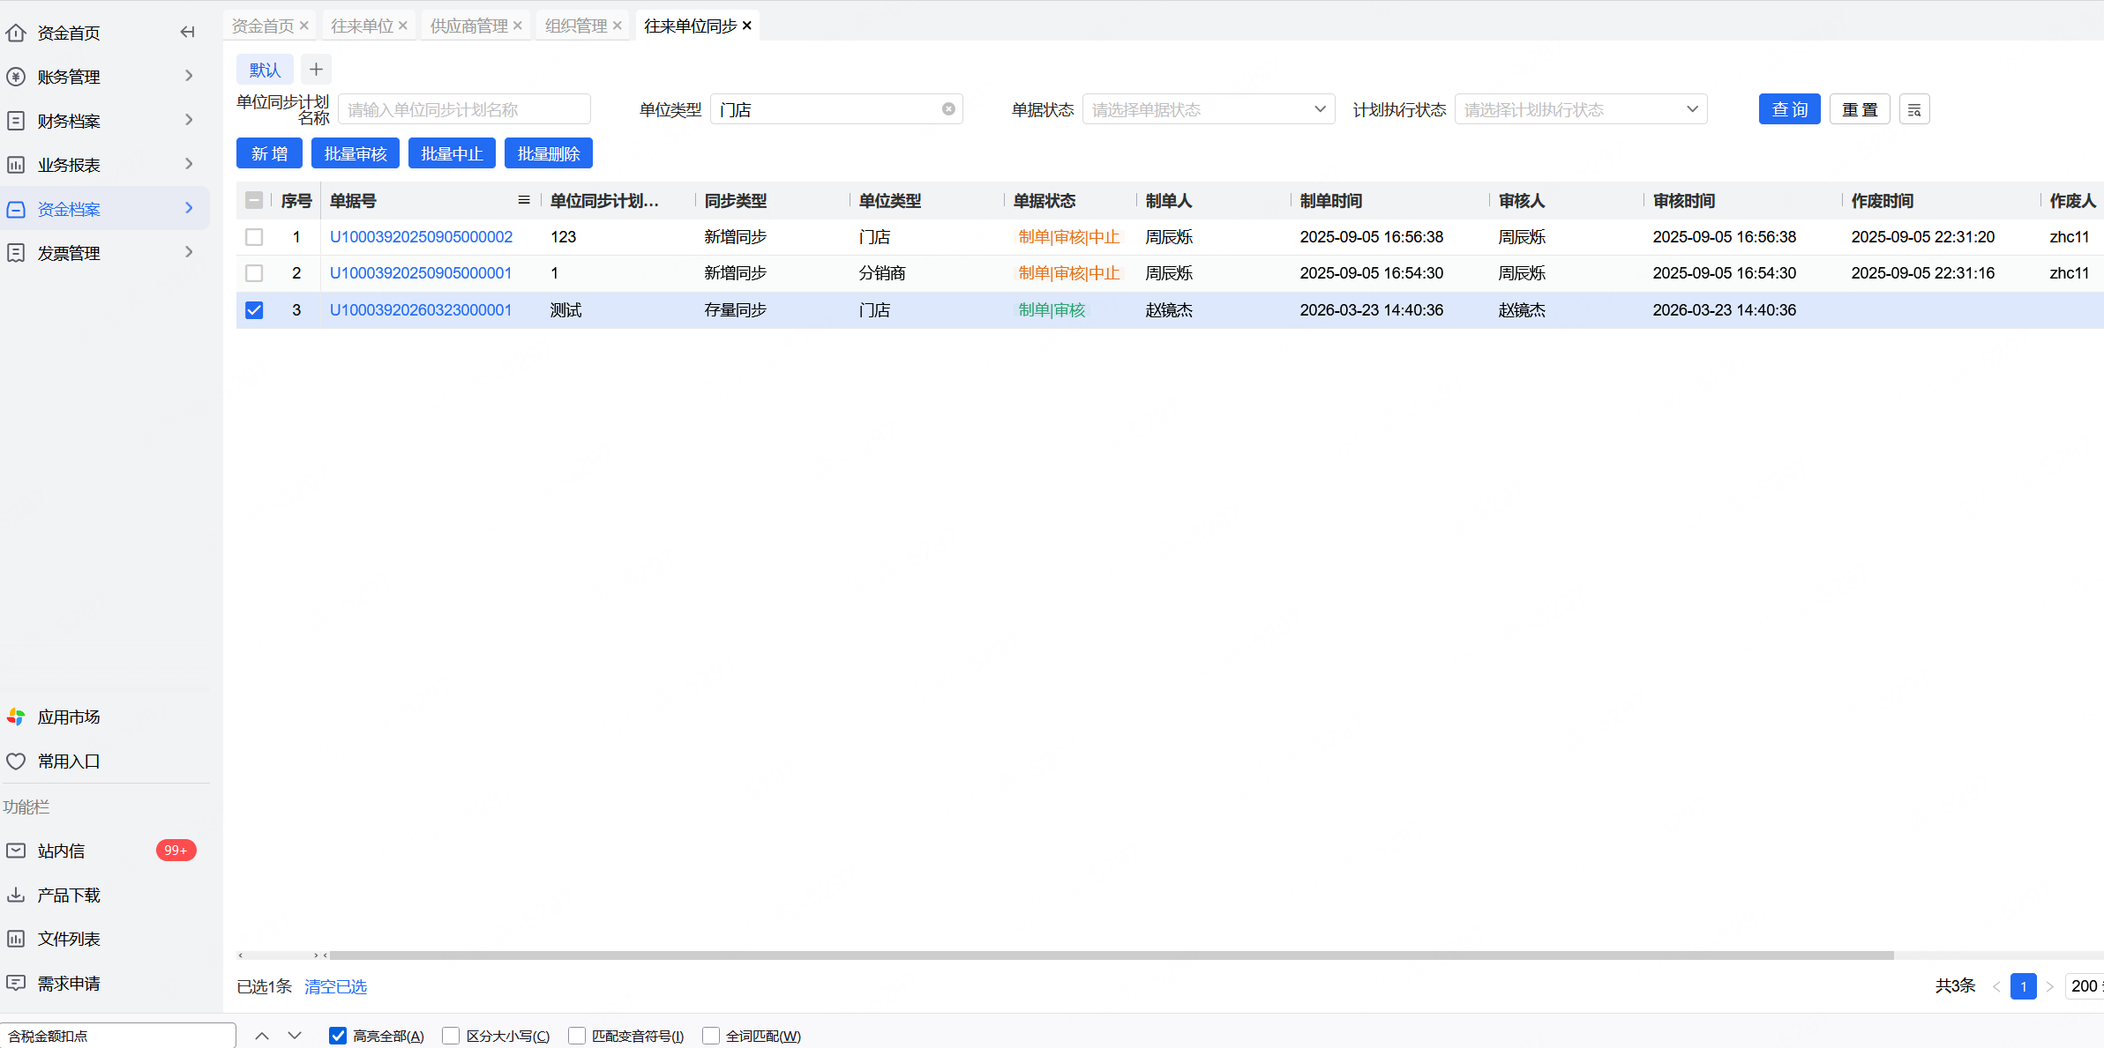The image size is (2104, 1048).
Task: Switch to the 往来单位 tab
Action: (x=362, y=26)
